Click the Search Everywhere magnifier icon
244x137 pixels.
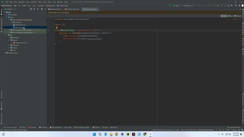click(x=236, y=6)
